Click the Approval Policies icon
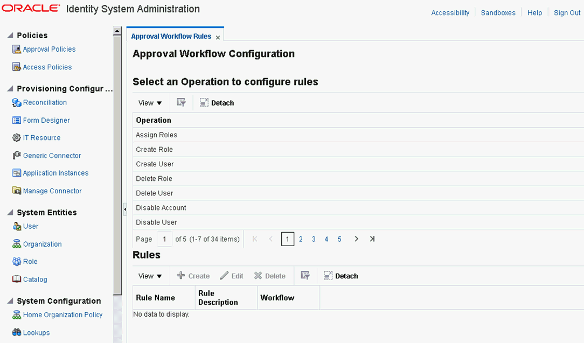The width and height of the screenshot is (584, 343). pos(16,49)
